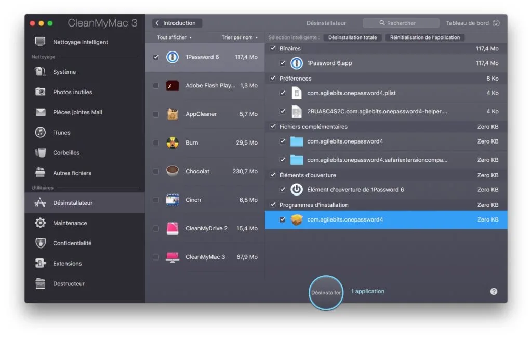
Task: Select the 2BUA8C4S2C helper plist row
Action: pos(386,111)
